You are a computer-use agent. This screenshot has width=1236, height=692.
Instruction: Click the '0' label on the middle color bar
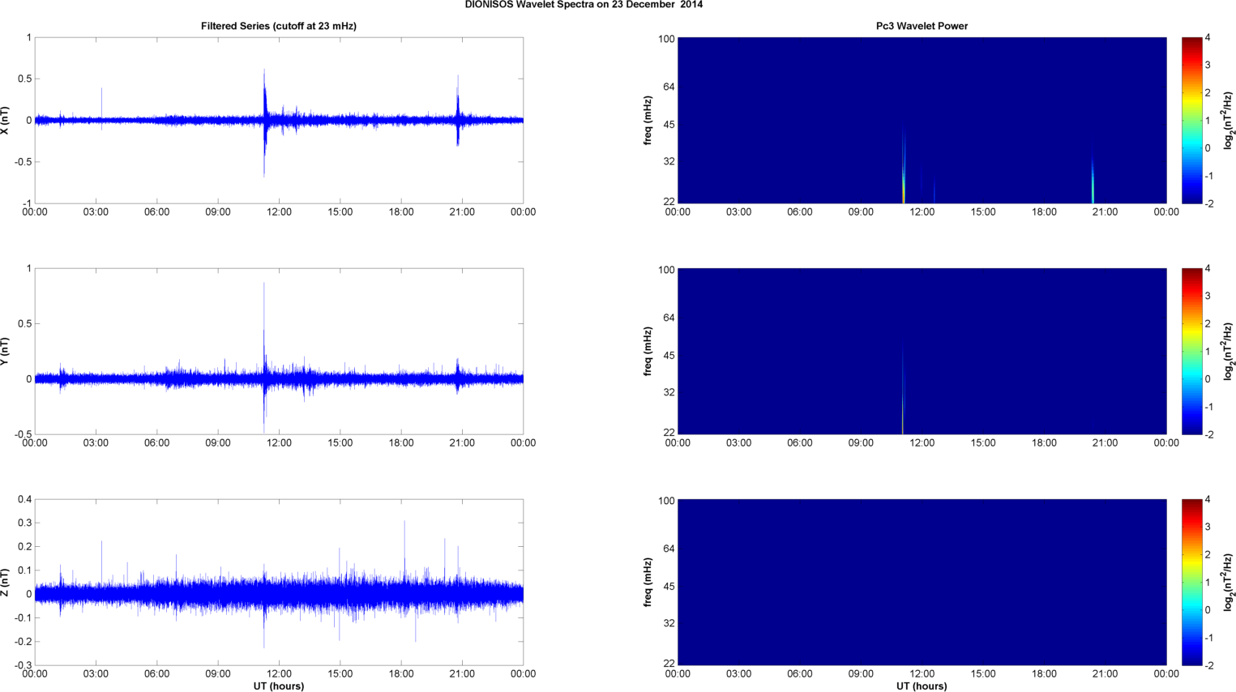1208,379
